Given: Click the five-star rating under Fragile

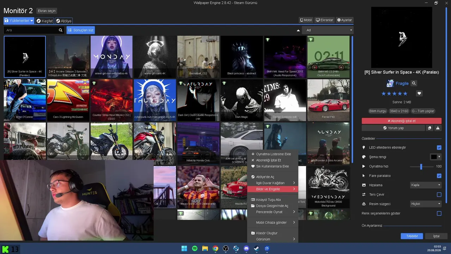Looking at the screenshot, I should [394, 93].
